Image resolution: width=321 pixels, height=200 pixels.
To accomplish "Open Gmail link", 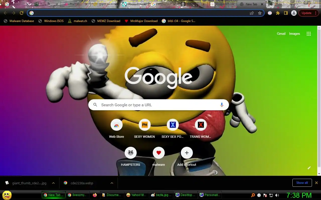I will coord(281,33).
